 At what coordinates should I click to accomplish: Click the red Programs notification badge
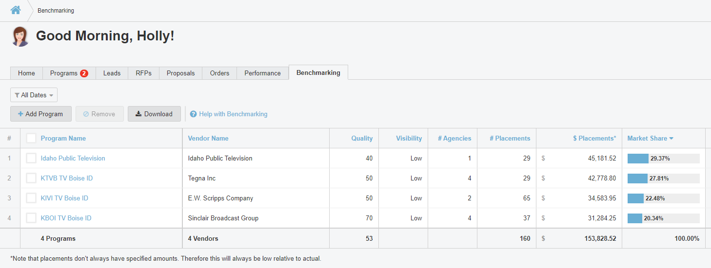[x=84, y=73]
